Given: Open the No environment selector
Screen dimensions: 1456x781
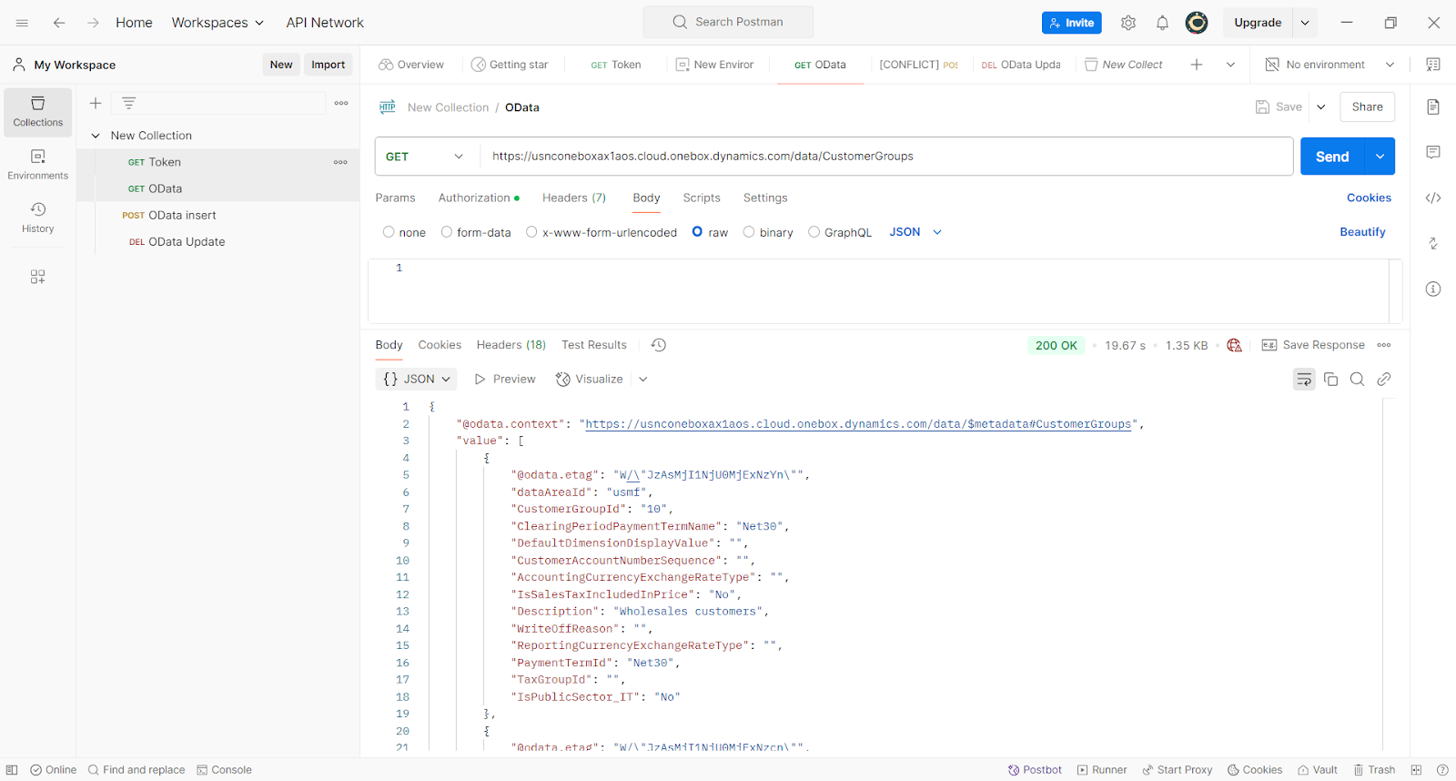Looking at the screenshot, I should (1330, 65).
